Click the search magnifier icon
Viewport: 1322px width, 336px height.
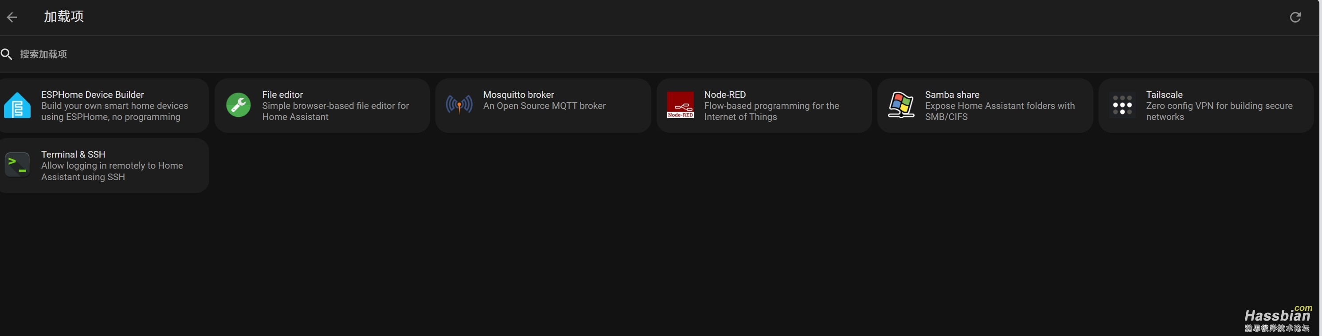[x=6, y=54]
